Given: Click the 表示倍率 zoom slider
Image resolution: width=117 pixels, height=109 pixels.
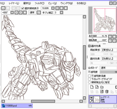Looking at the screenshot, I should pos(98,37).
